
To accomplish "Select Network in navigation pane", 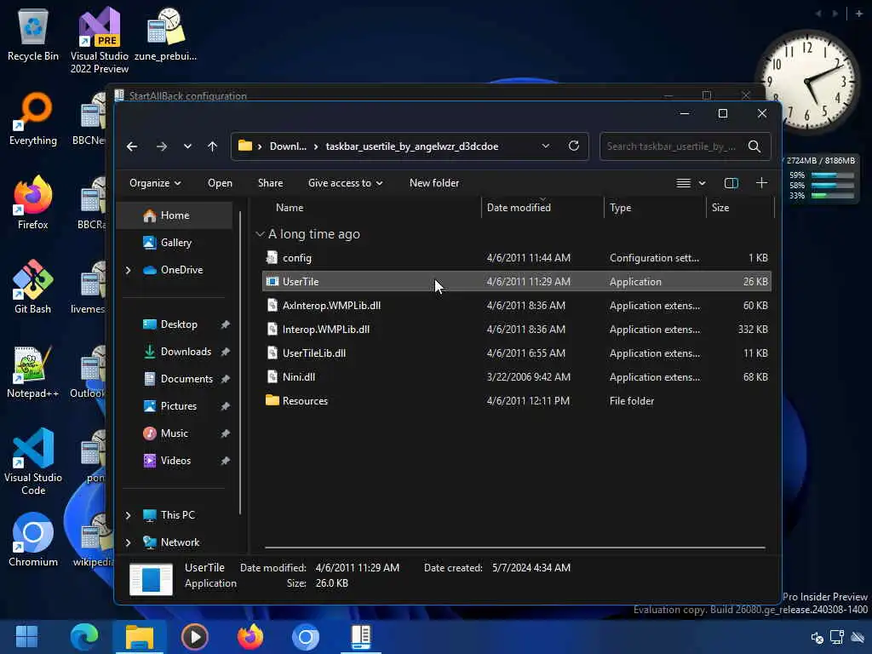I will pyautogui.click(x=180, y=542).
